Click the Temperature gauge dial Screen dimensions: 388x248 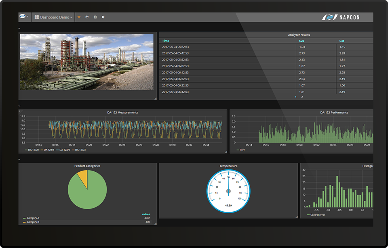[x=228, y=191]
